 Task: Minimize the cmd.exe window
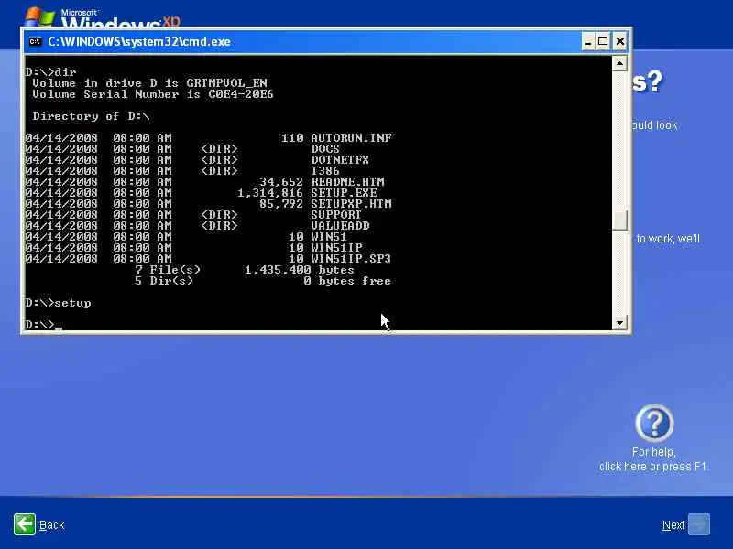588,41
